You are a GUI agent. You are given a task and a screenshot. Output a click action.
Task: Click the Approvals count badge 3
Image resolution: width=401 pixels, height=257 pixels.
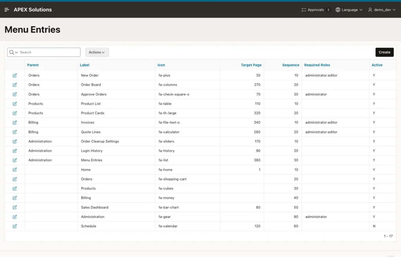pos(328,10)
